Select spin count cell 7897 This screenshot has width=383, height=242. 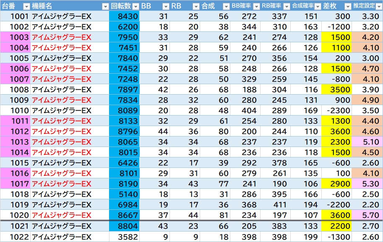[x=124, y=90]
